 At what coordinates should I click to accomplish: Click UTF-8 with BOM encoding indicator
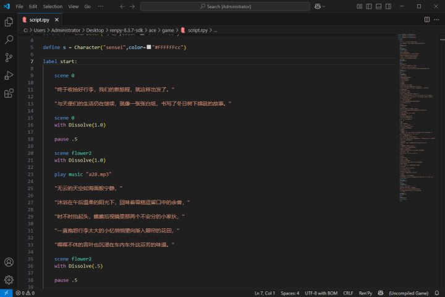pos(321,293)
